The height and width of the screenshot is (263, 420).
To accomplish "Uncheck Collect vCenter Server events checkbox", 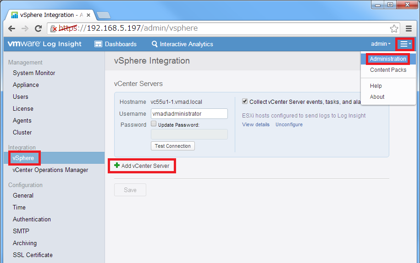I will pos(245,101).
